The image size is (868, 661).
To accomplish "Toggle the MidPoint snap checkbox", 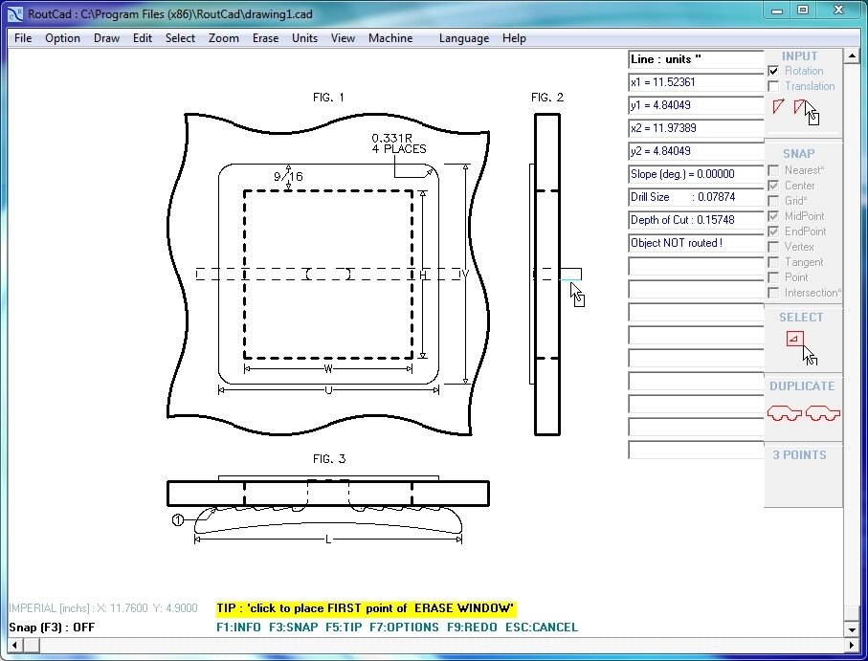I will 773,216.
